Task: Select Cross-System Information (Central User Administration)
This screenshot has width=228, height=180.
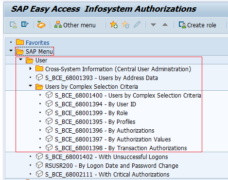Action: coord(118,69)
